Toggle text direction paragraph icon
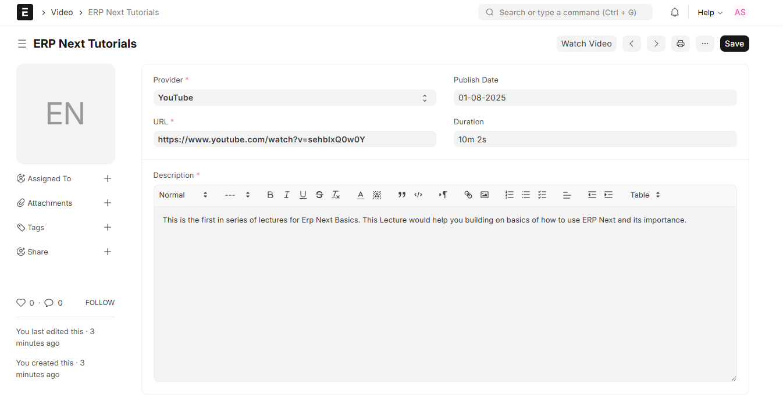 443,195
